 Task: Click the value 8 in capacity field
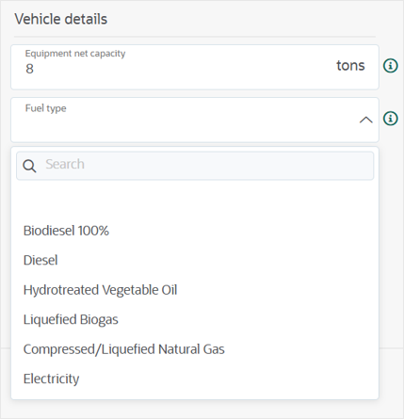pos(29,69)
